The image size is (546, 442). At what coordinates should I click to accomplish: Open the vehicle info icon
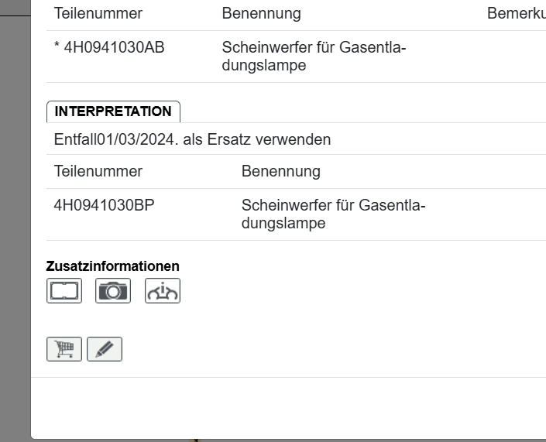click(163, 290)
